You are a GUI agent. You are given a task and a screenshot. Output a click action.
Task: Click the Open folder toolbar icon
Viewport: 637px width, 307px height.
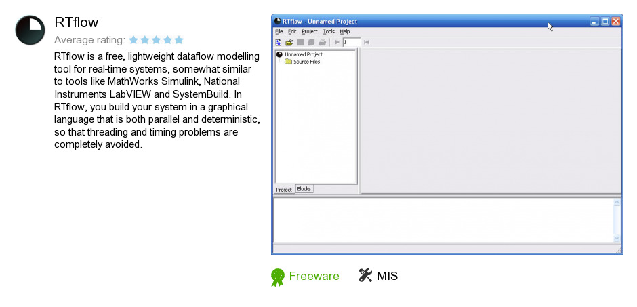click(x=289, y=42)
